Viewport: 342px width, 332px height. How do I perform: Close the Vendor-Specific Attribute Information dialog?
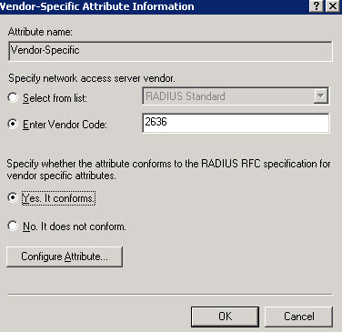click(332, 5)
